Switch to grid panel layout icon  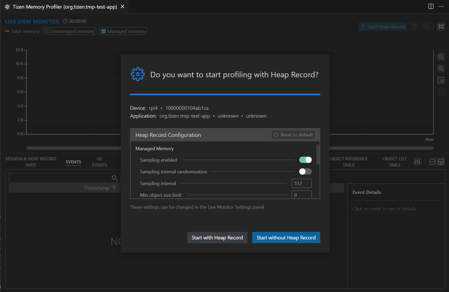[x=441, y=162]
